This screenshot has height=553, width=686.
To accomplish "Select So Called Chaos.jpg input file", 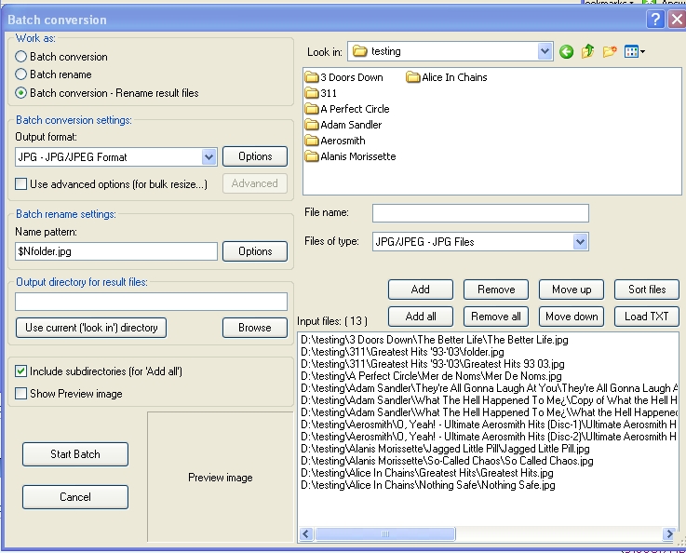I will (447, 461).
